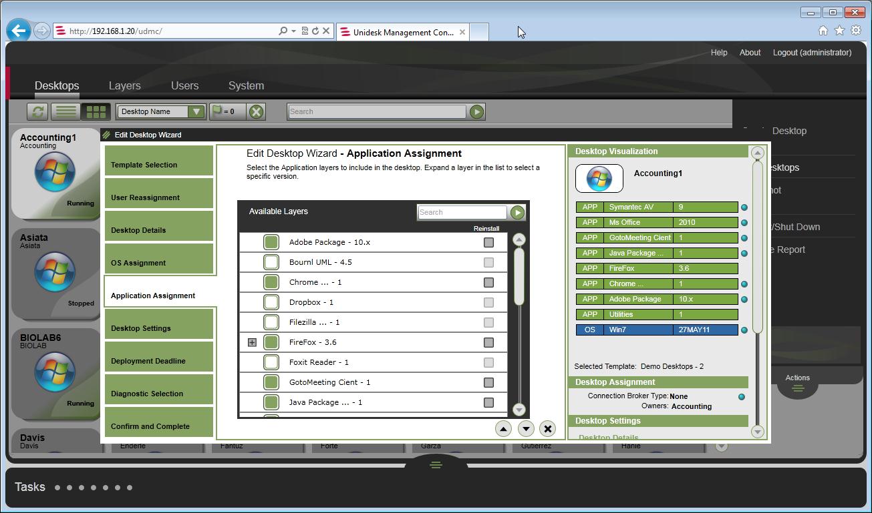Expand the FireFox - 3.6 layer versions
This screenshot has height=513, width=872.
coord(252,342)
